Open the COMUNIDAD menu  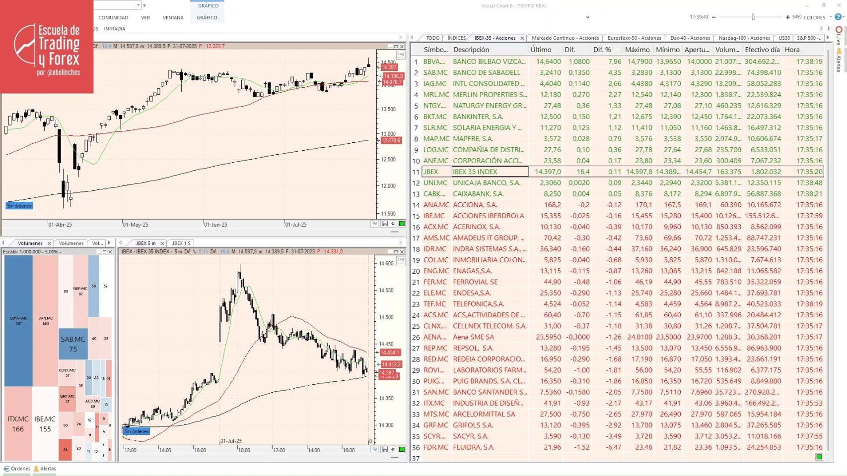tap(113, 17)
